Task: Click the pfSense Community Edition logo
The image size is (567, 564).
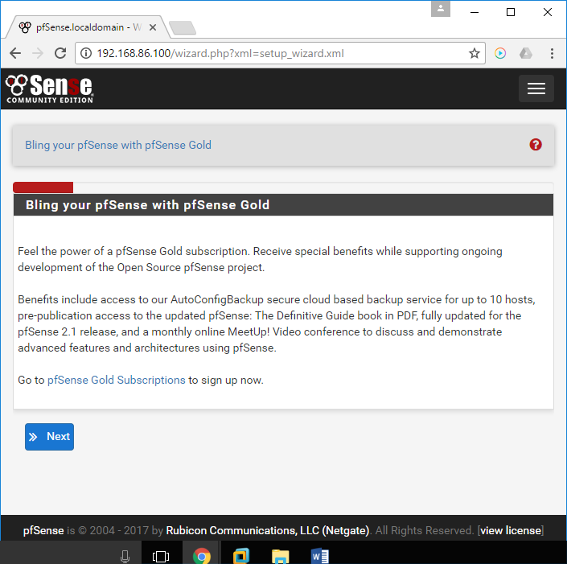Action: (x=50, y=89)
